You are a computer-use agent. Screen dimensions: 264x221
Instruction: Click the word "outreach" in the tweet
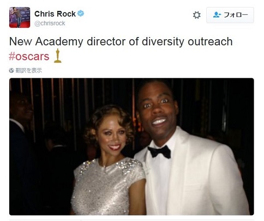(x=210, y=41)
